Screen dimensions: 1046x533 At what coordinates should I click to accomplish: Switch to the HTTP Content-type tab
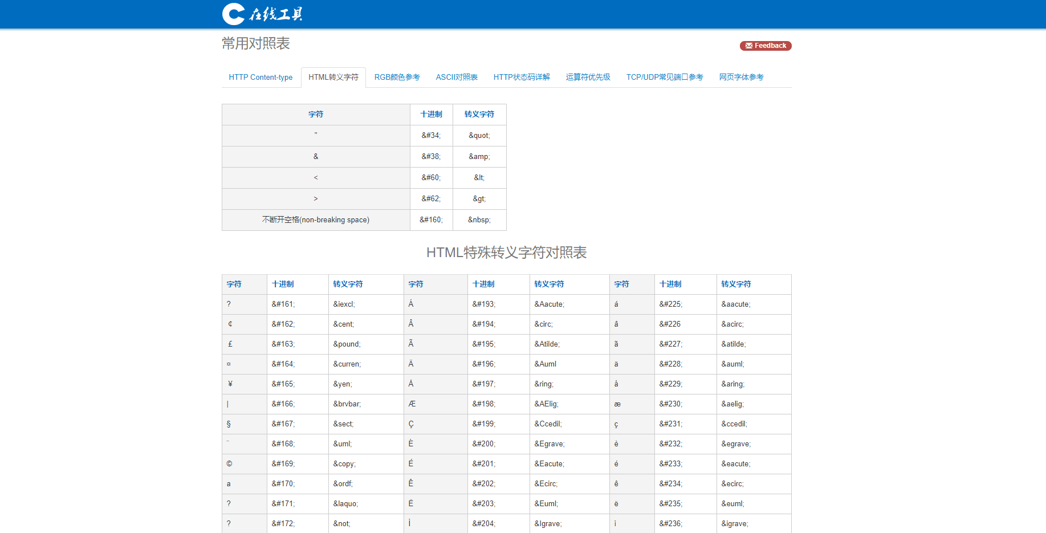pyautogui.click(x=261, y=77)
